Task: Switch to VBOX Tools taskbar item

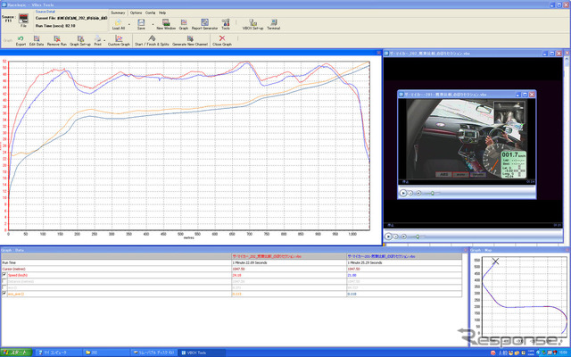Action: pyautogui.click(x=203, y=353)
